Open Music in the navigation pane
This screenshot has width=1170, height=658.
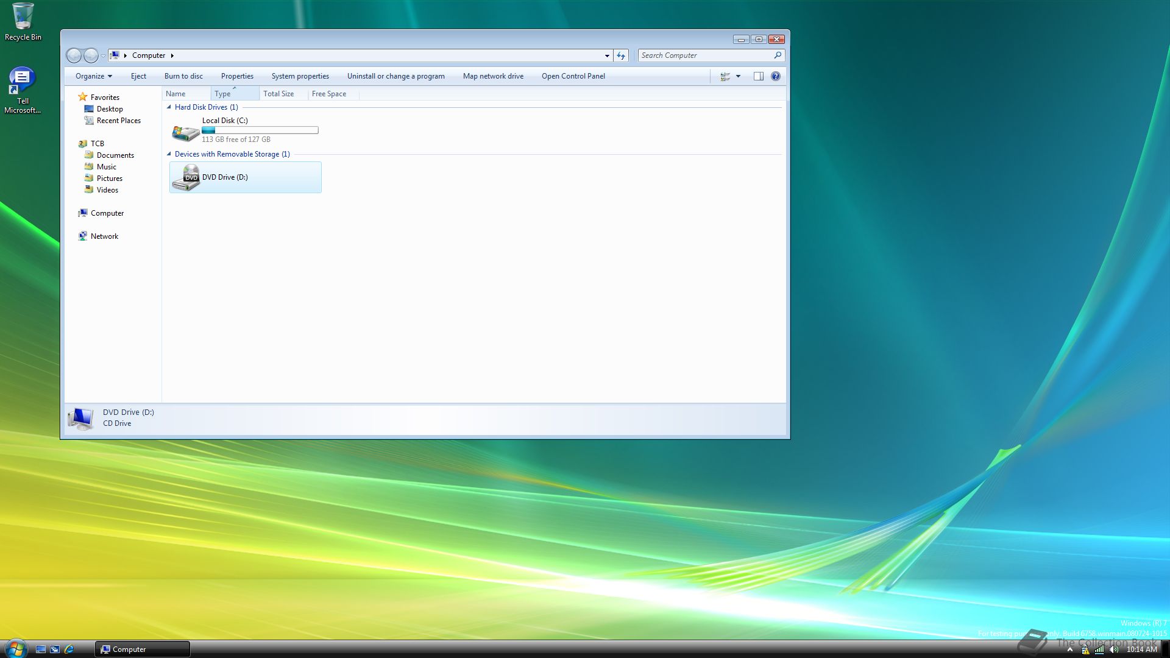(107, 167)
